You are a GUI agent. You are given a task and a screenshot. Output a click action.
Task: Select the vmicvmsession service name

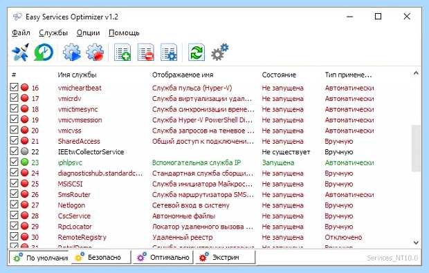(80, 120)
